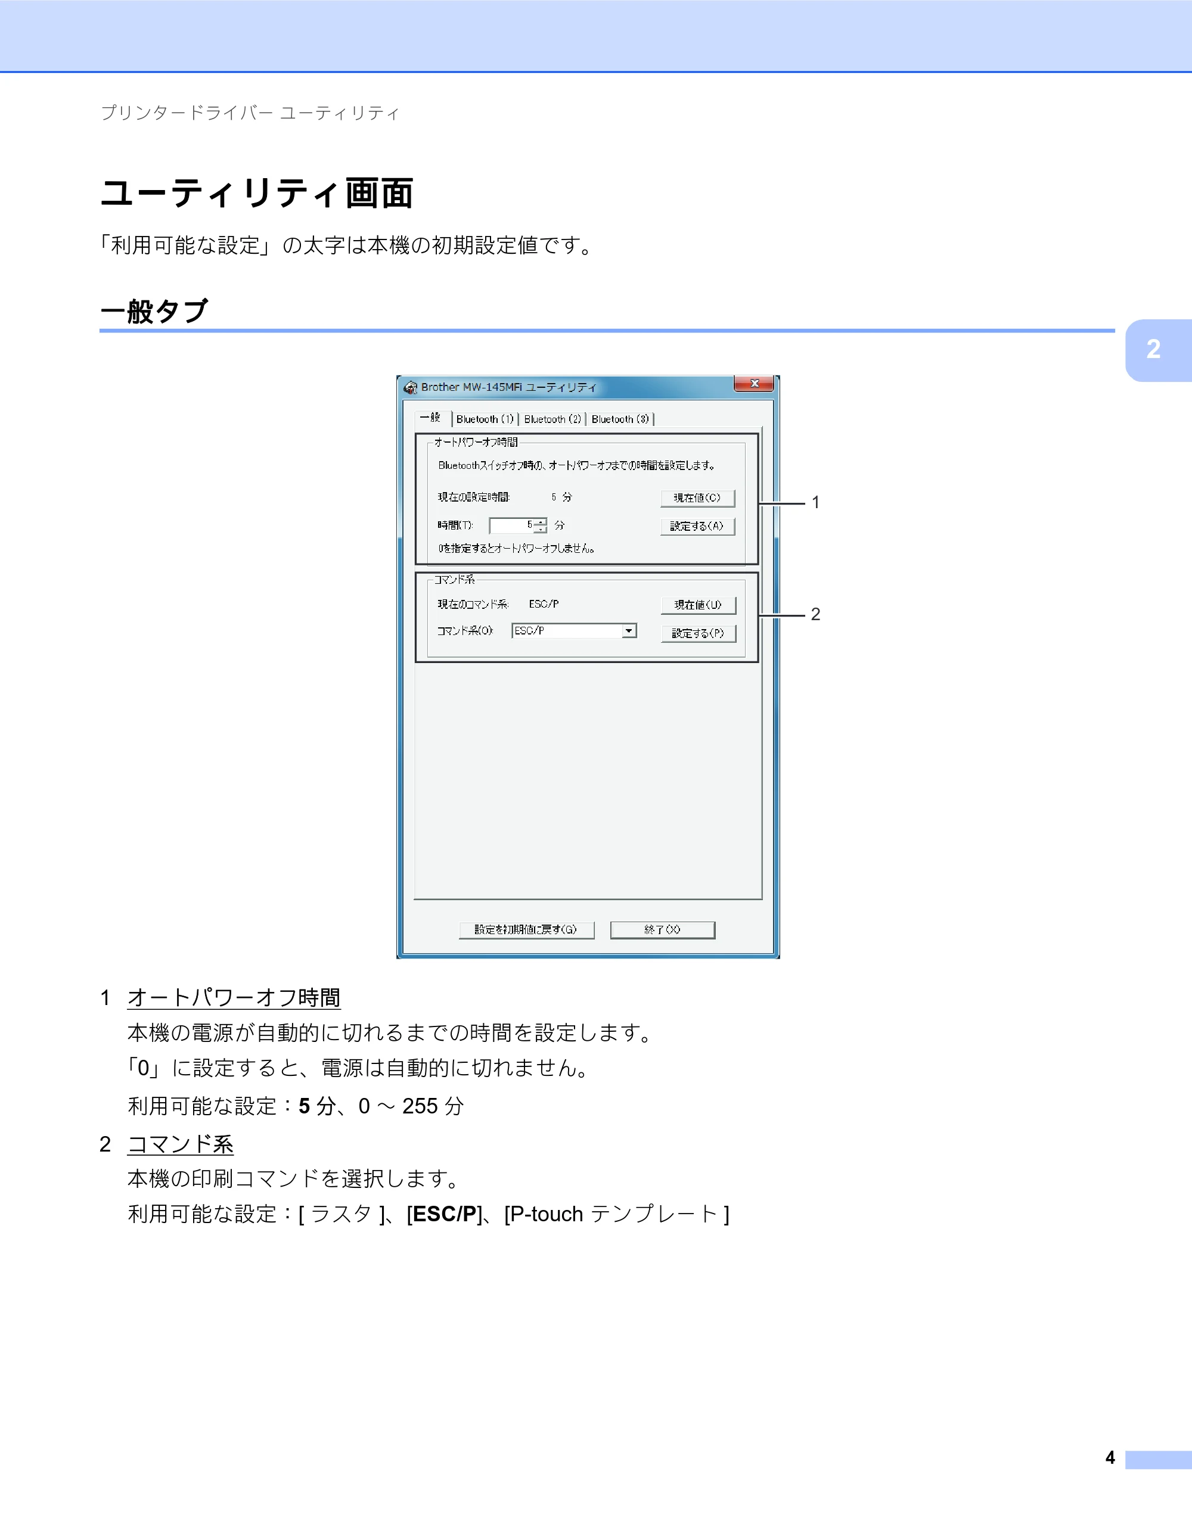The image size is (1192, 1540).
Task: Click the 時間(T) minutes input field
Action: [511, 525]
